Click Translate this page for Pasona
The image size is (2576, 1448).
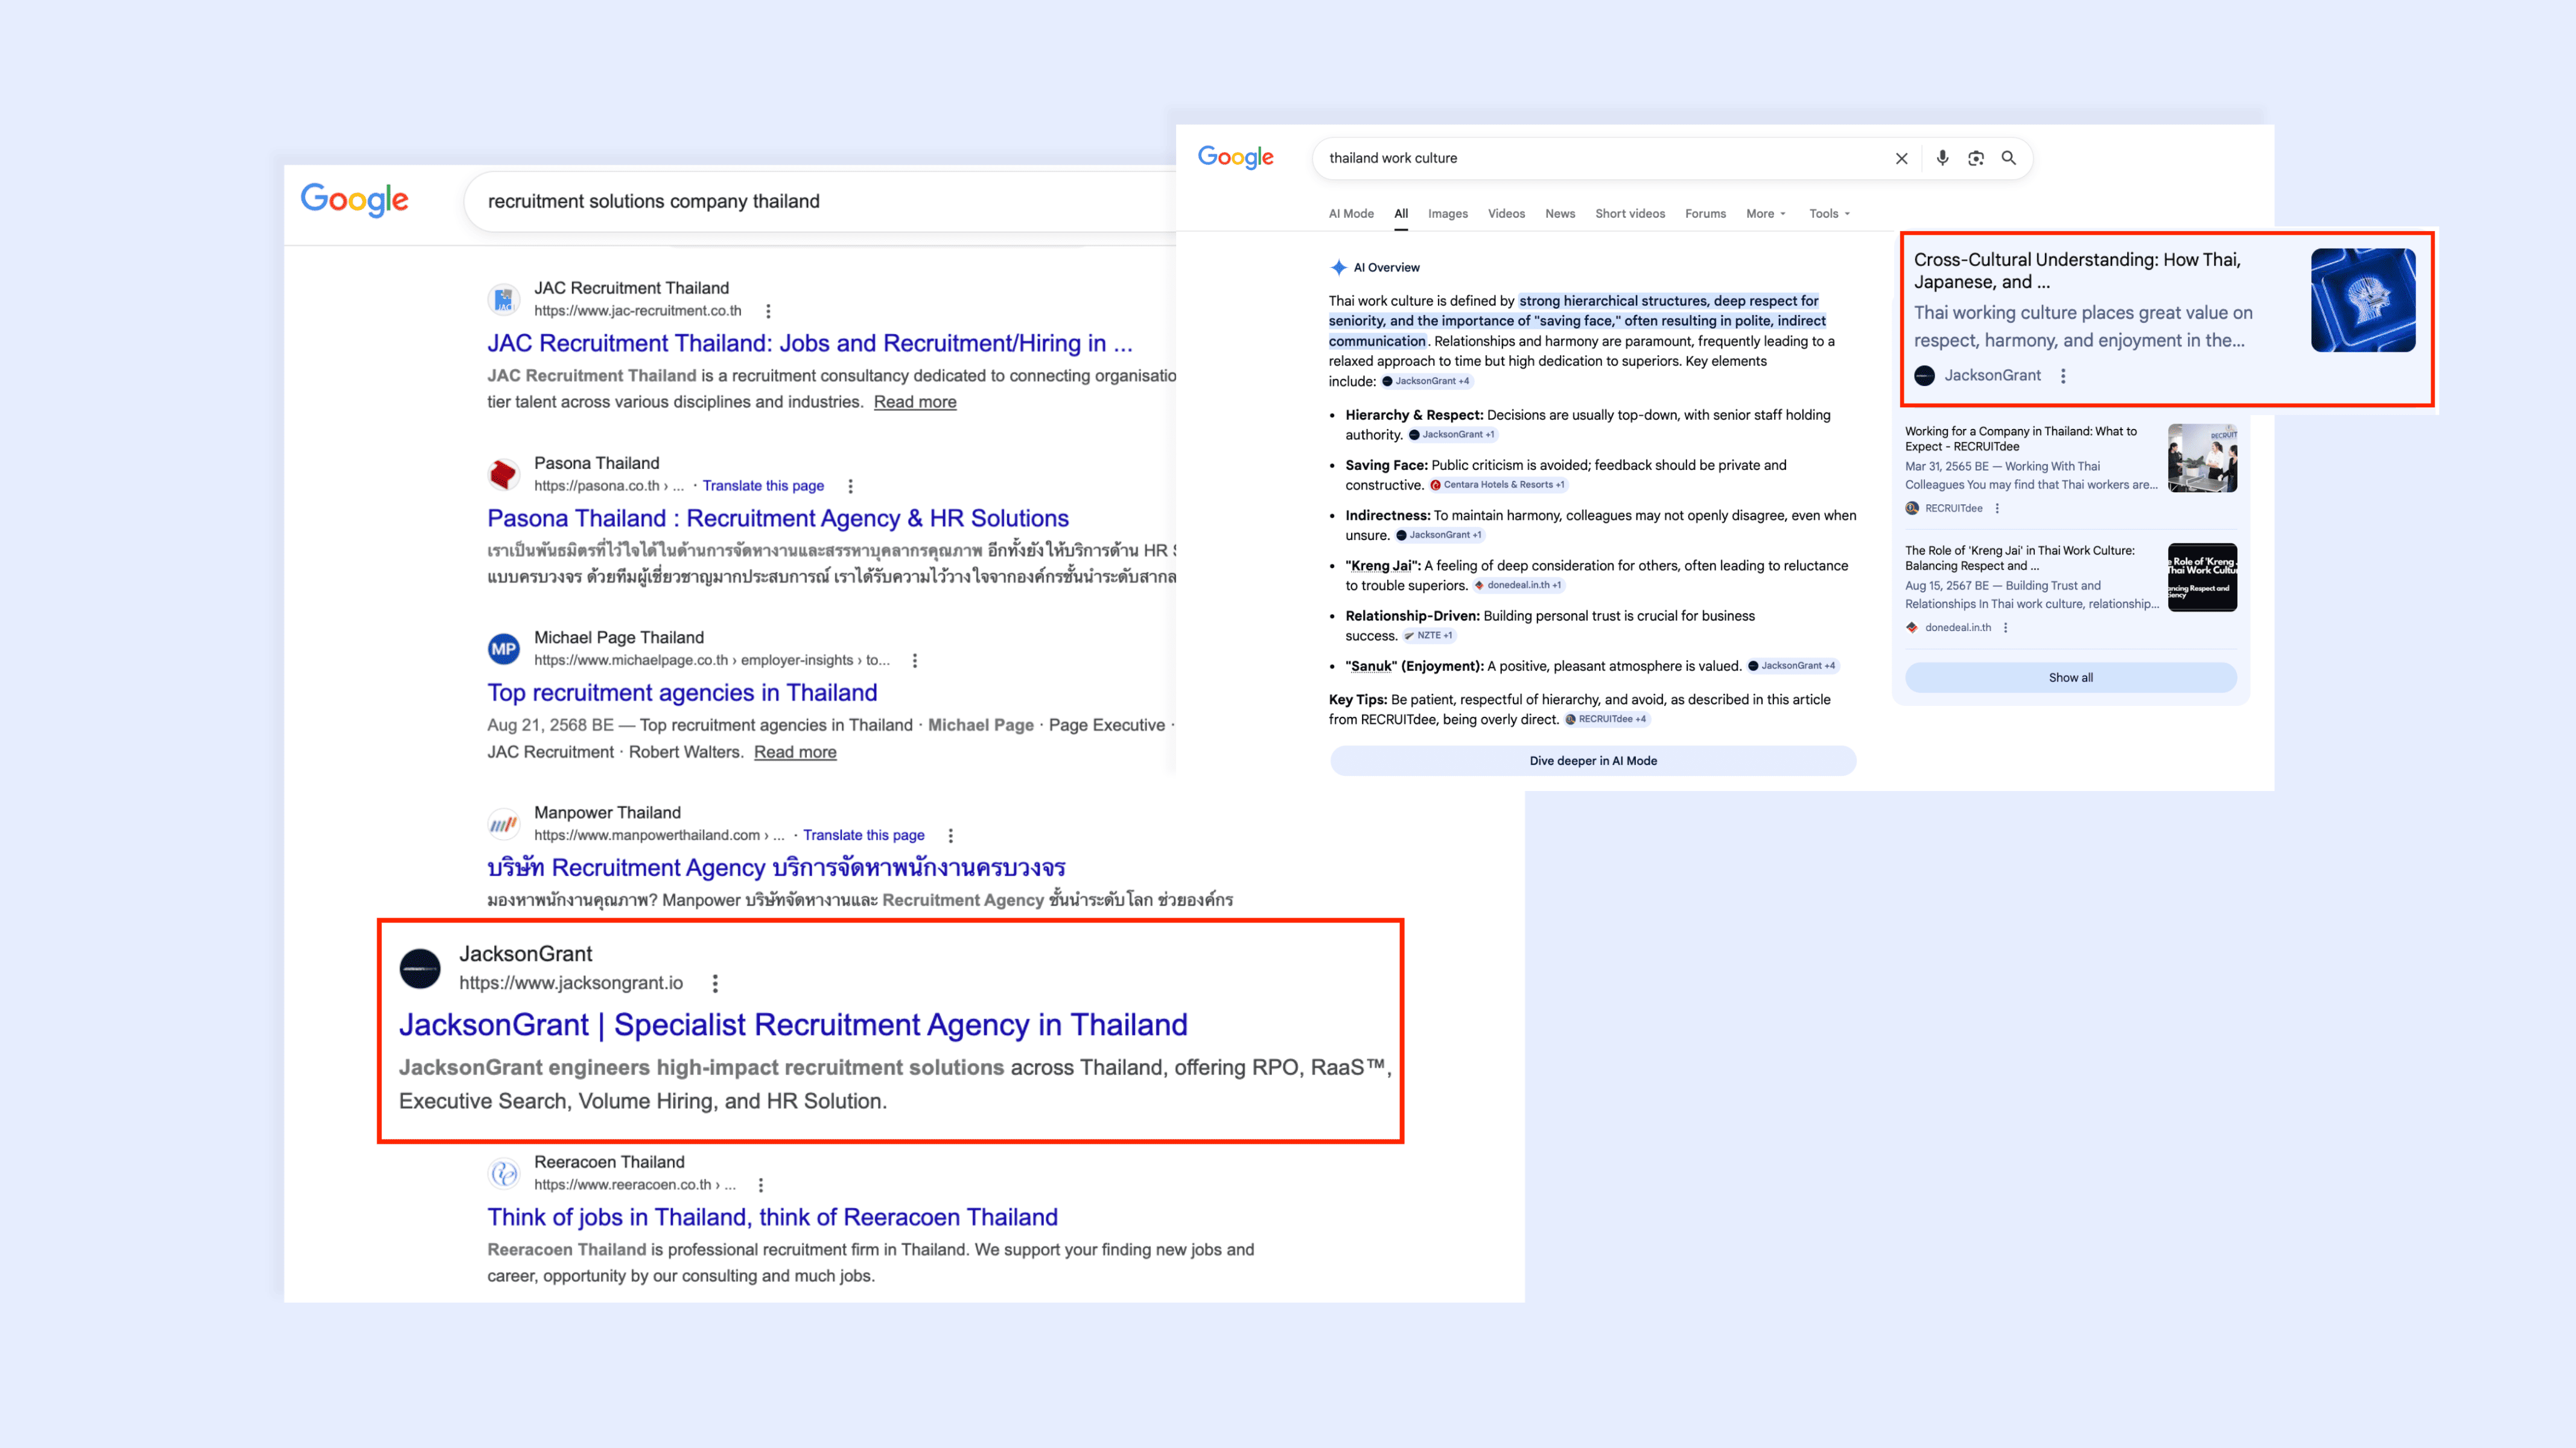pos(763,486)
